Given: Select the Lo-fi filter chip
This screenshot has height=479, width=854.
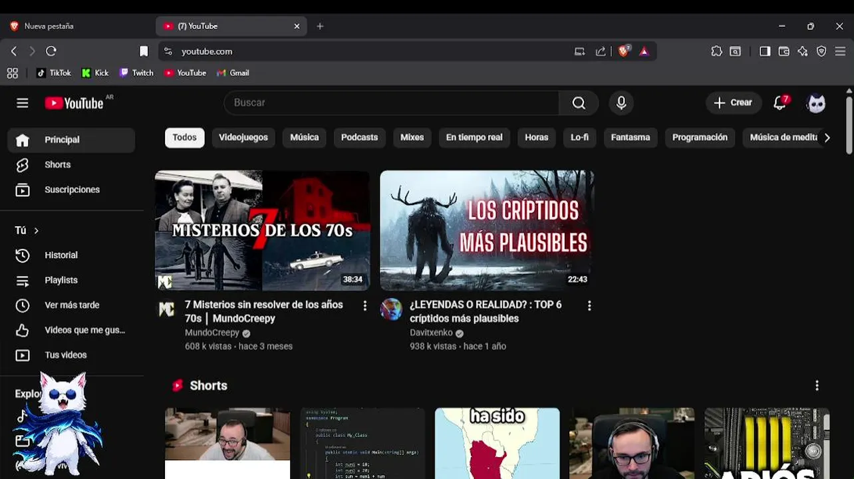Looking at the screenshot, I should click(x=580, y=138).
